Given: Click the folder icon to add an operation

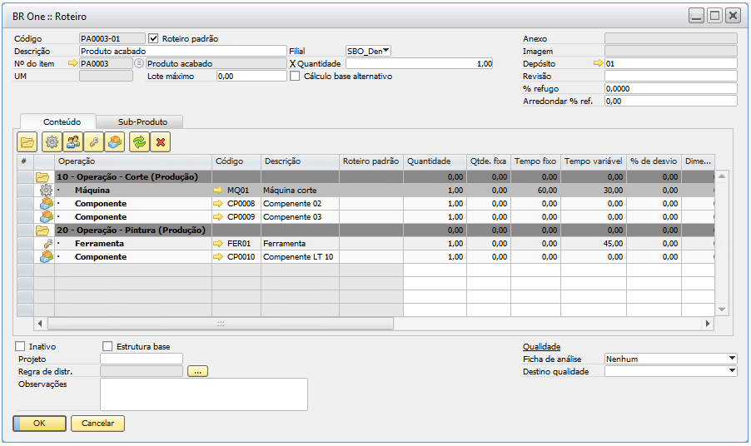Looking at the screenshot, I should coord(27,142).
